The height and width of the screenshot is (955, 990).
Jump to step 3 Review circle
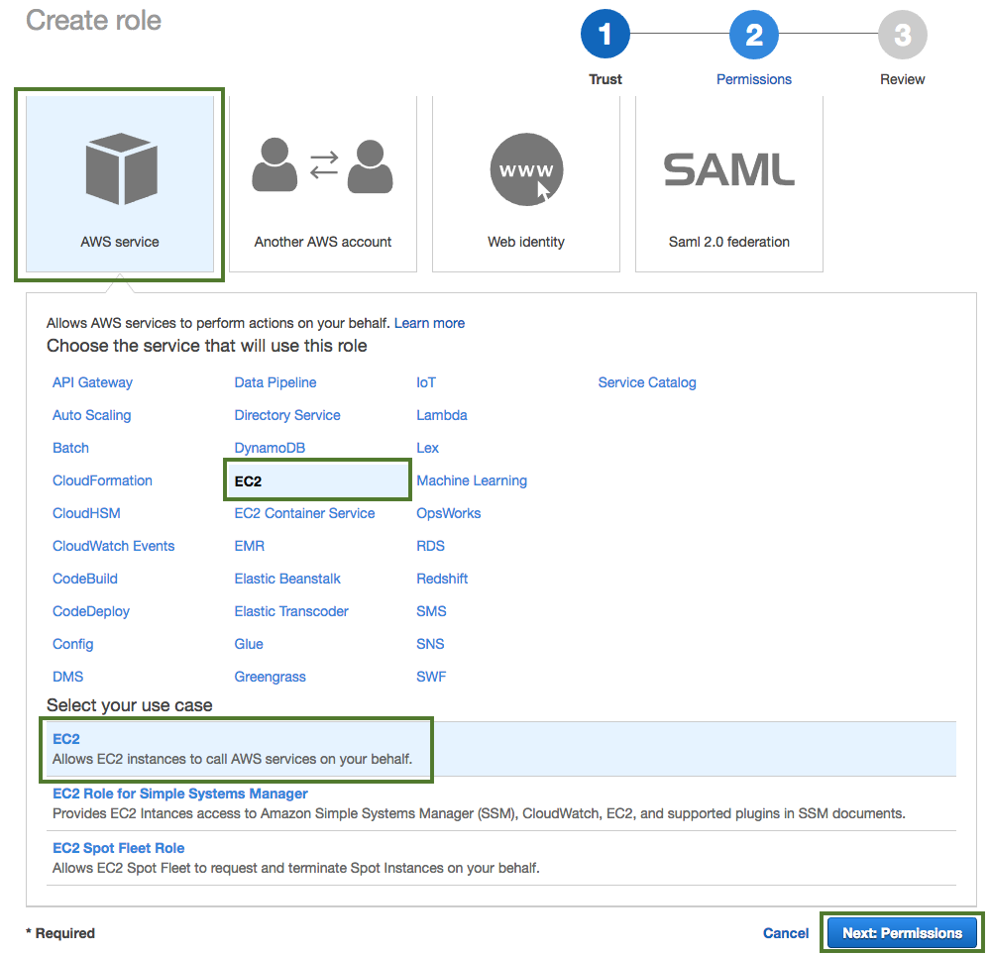pos(902,36)
